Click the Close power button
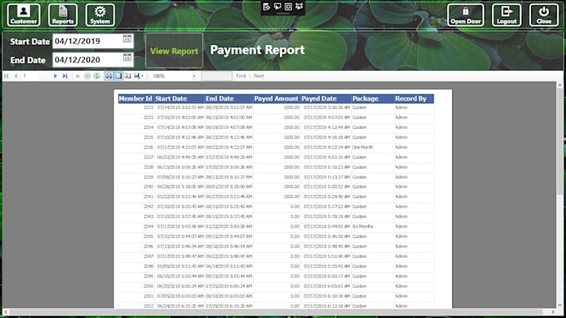 544,15
